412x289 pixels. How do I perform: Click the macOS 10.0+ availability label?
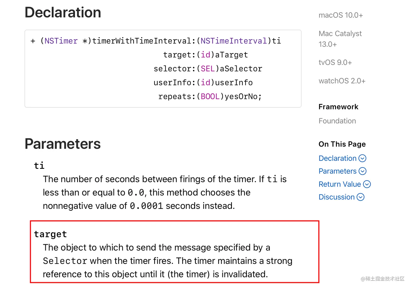(341, 15)
